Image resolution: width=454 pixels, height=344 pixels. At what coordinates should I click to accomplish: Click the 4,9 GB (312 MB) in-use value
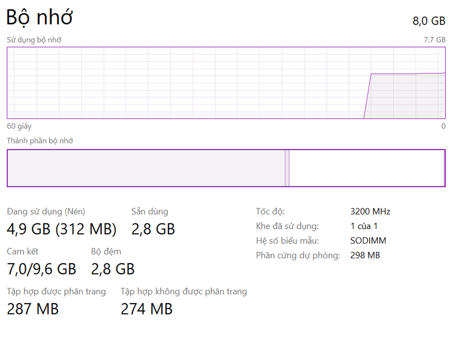pos(62,229)
